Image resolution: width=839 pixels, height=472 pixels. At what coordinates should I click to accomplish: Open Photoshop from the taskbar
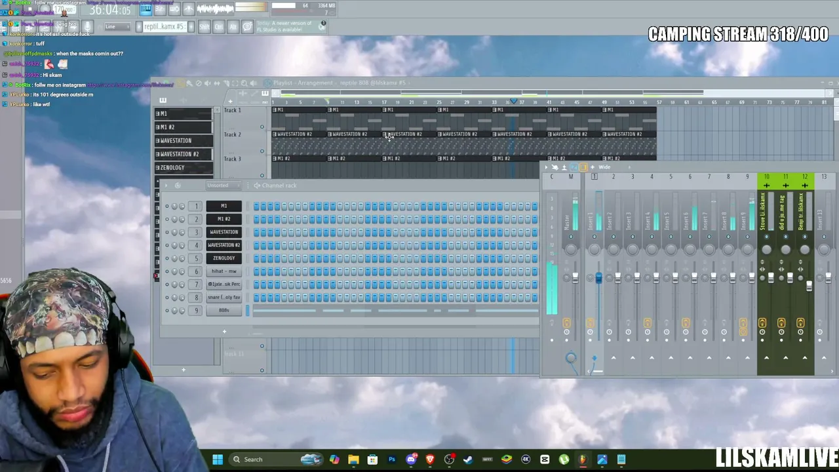(392, 460)
